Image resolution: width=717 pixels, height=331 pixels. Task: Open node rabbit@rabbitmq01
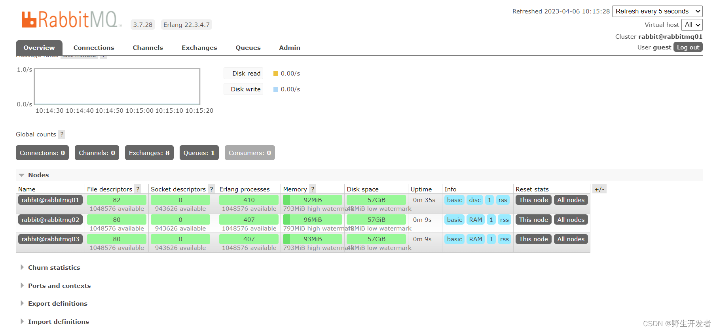(50, 200)
